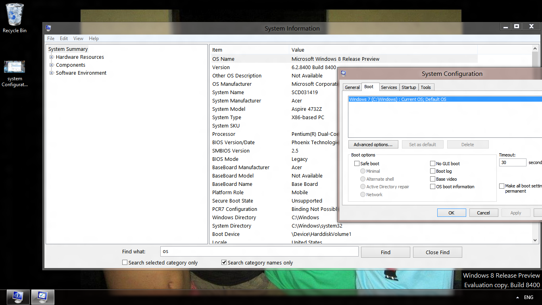This screenshot has width=542, height=305.
Task: Select the Network radio button
Action: tap(363, 195)
